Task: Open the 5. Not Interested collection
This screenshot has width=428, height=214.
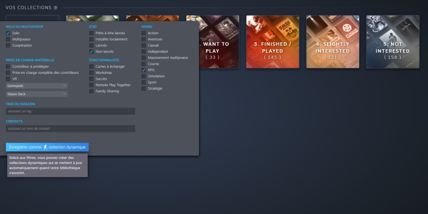Action: click(393, 42)
